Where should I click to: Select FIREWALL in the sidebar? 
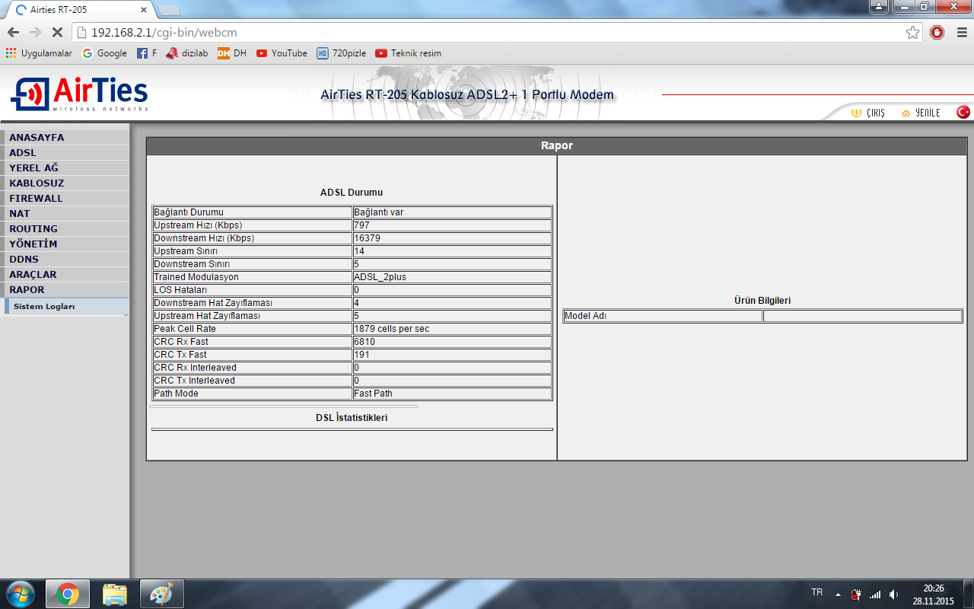(x=36, y=199)
